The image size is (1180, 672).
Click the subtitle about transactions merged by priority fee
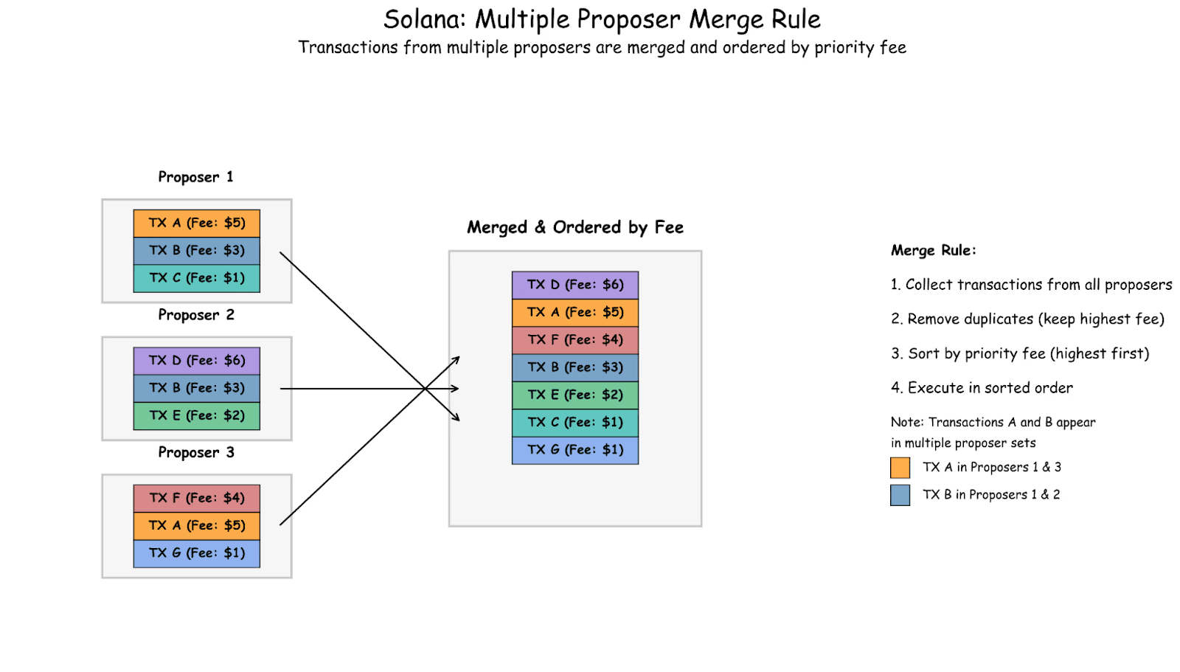(602, 48)
